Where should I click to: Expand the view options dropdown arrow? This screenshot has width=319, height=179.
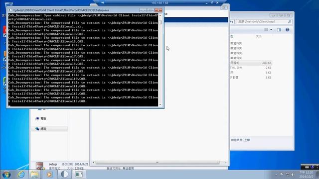[x=271, y=30]
